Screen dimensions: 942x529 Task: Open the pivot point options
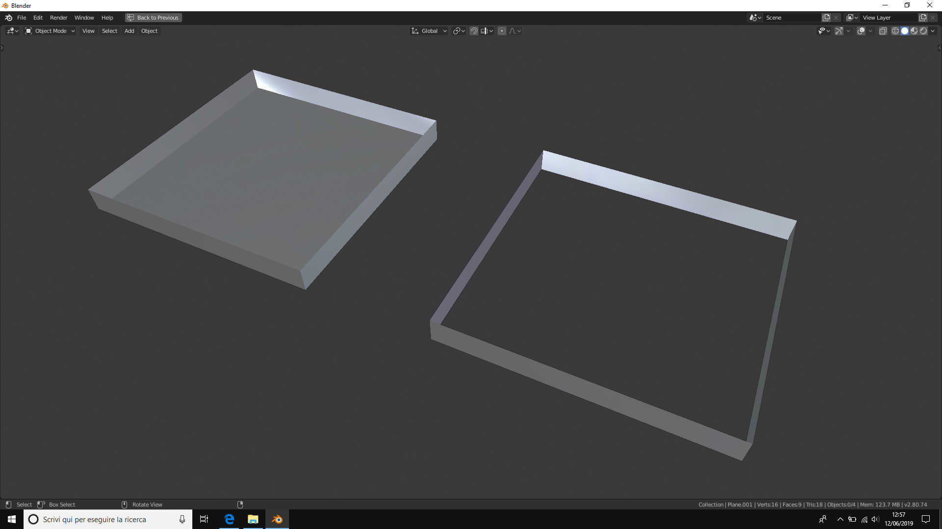459,31
